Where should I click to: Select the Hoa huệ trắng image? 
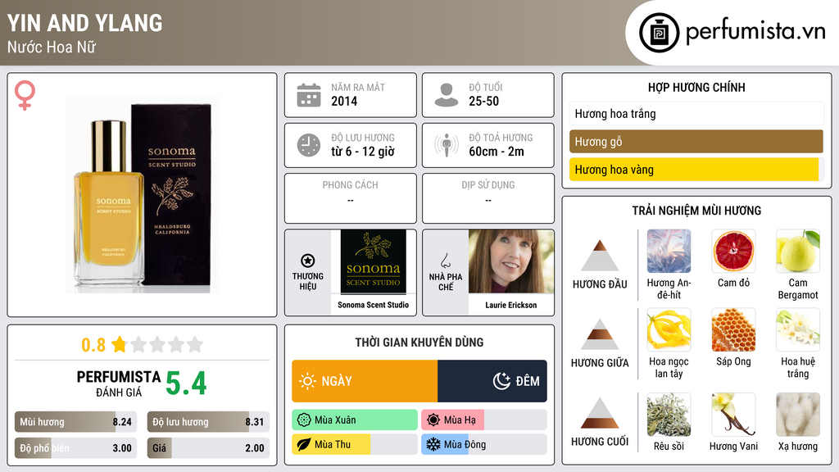[798, 329]
